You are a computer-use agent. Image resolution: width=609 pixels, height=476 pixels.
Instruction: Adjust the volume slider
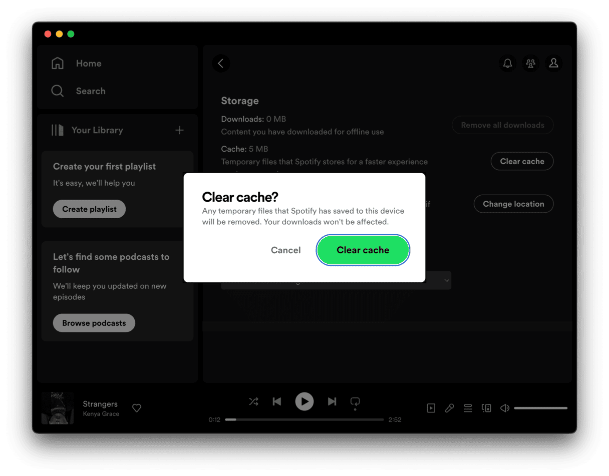click(x=540, y=408)
